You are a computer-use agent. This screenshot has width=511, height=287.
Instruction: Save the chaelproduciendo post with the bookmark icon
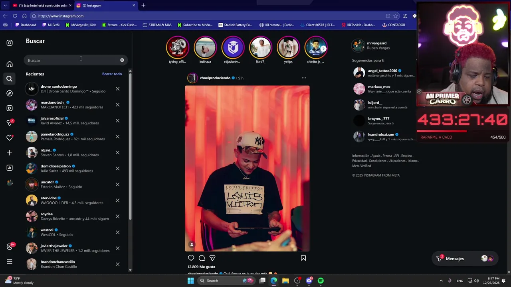click(303, 258)
